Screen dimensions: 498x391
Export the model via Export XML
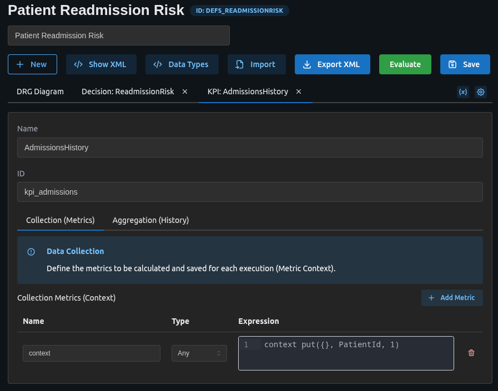[x=331, y=64]
